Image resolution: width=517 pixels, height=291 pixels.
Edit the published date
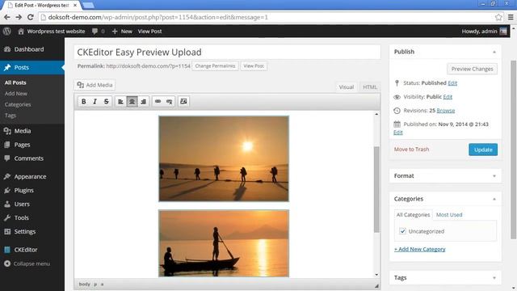[x=398, y=133]
